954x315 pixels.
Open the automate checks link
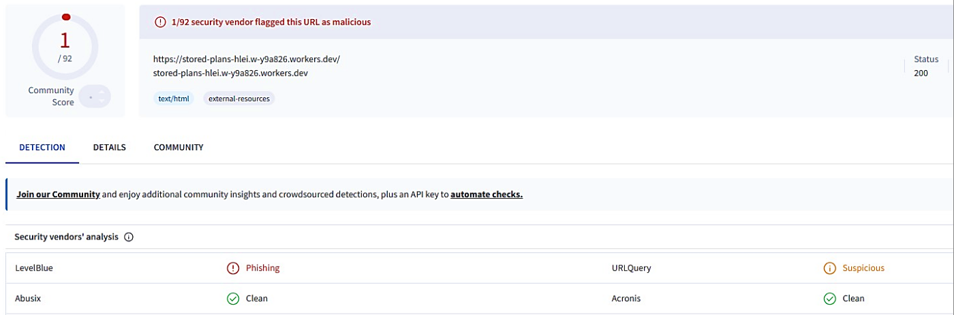[x=487, y=195]
